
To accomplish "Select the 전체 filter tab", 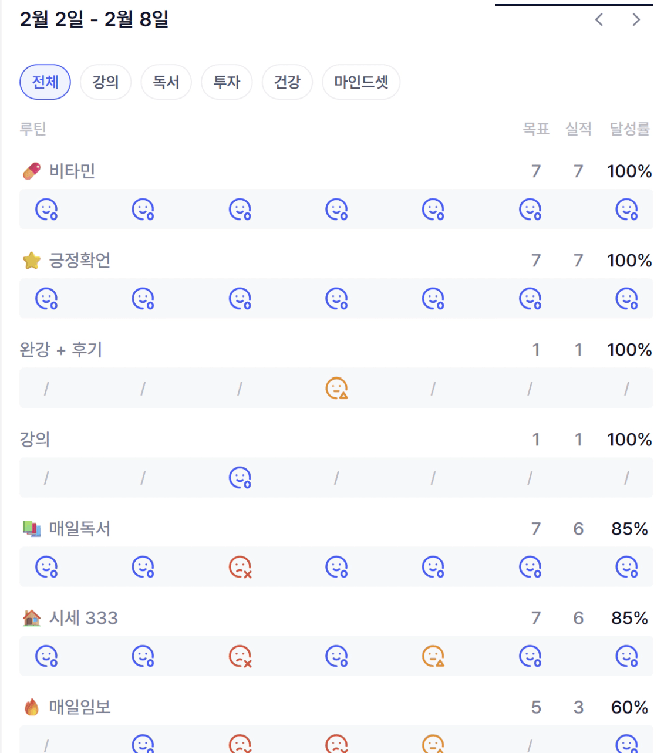I will click(x=45, y=82).
